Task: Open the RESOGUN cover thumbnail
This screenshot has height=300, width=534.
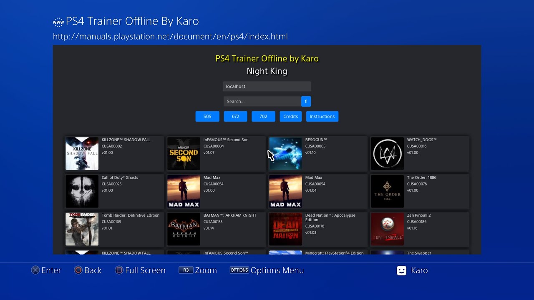Action: pos(285,153)
